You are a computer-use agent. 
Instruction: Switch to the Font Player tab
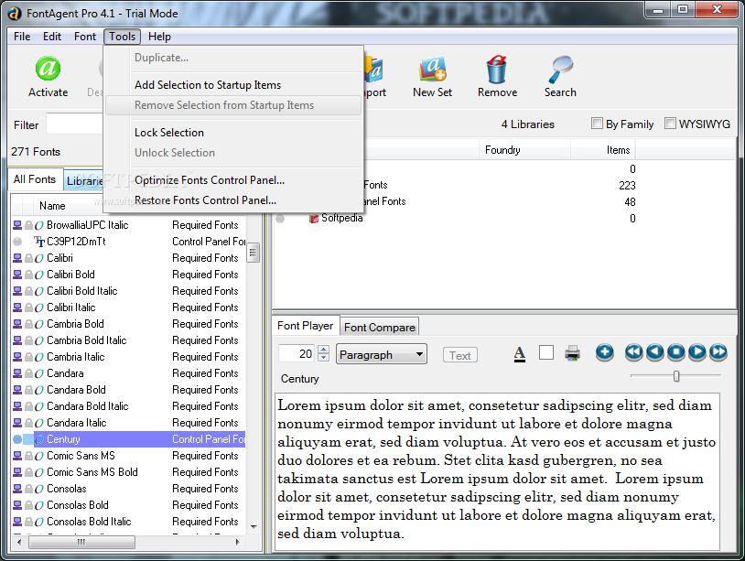click(x=305, y=326)
